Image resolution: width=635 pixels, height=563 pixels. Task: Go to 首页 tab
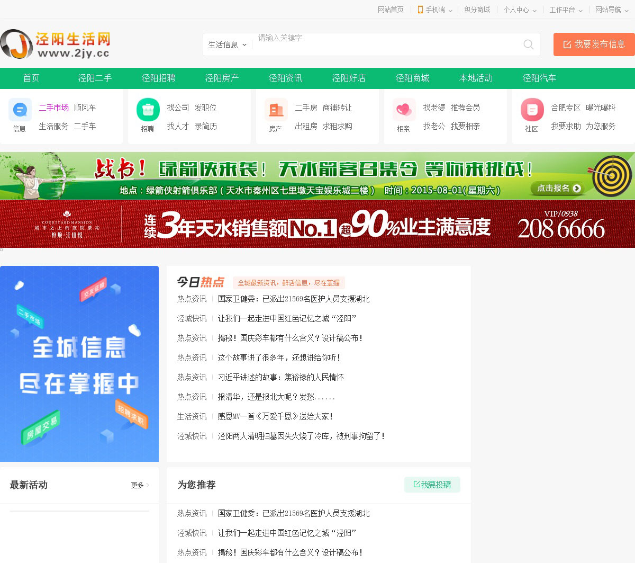[x=31, y=78]
